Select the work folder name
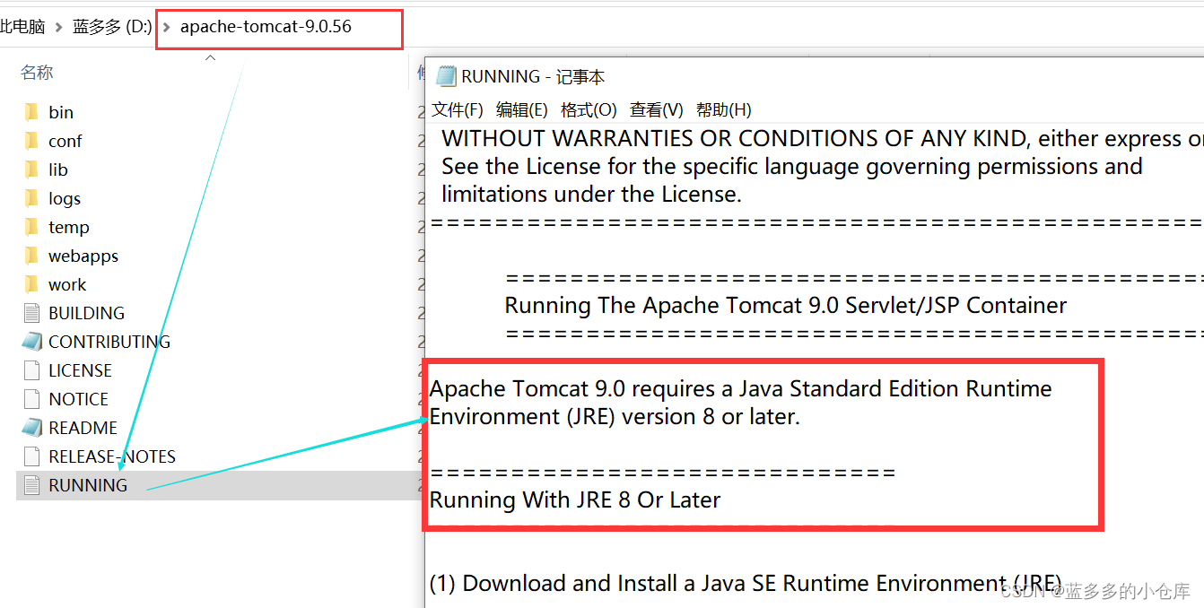 [67, 284]
